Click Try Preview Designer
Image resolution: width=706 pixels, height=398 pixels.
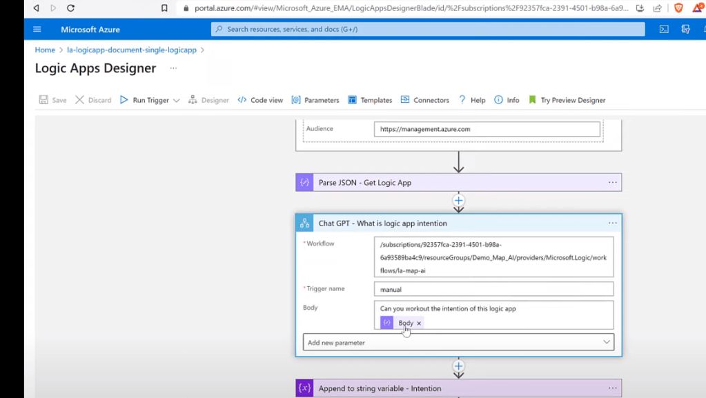click(567, 100)
